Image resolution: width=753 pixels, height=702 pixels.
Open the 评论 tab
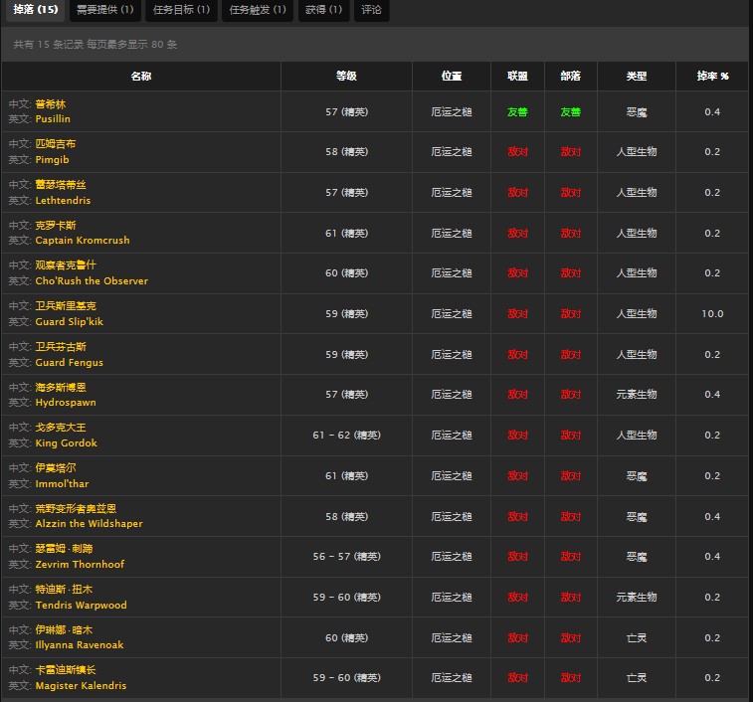[x=371, y=10]
